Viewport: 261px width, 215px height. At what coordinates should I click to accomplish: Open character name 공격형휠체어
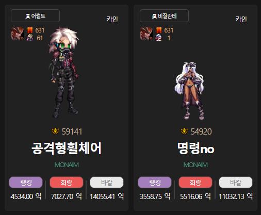click(67, 148)
